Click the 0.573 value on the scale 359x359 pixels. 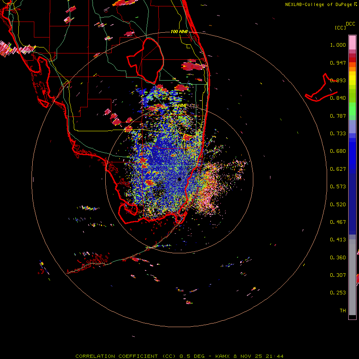338,187
